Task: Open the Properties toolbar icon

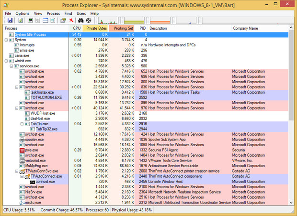Action: [63, 20]
